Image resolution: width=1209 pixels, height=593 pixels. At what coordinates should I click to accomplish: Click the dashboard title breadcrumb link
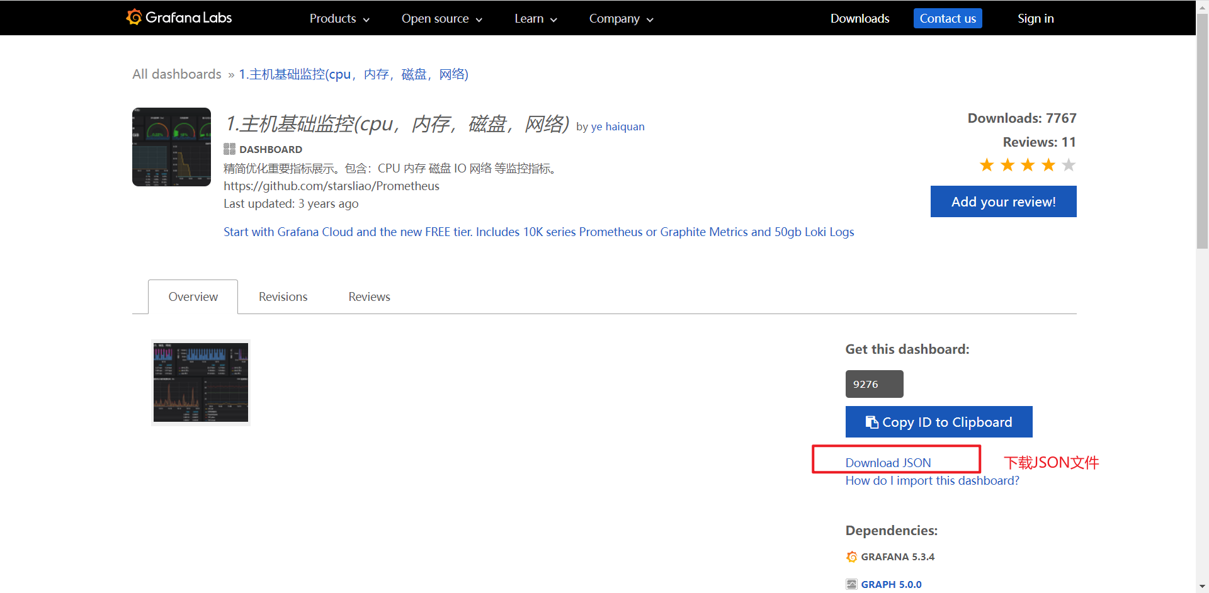click(354, 74)
